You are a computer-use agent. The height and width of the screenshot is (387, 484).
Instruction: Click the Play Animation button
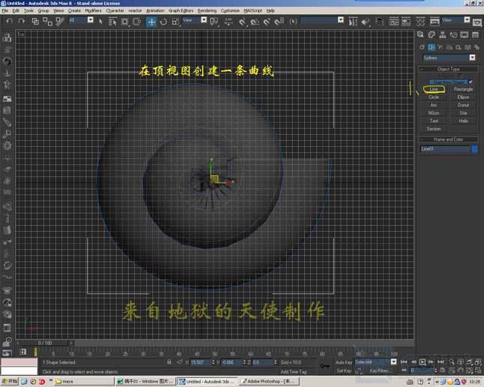pyautogui.click(x=423, y=362)
